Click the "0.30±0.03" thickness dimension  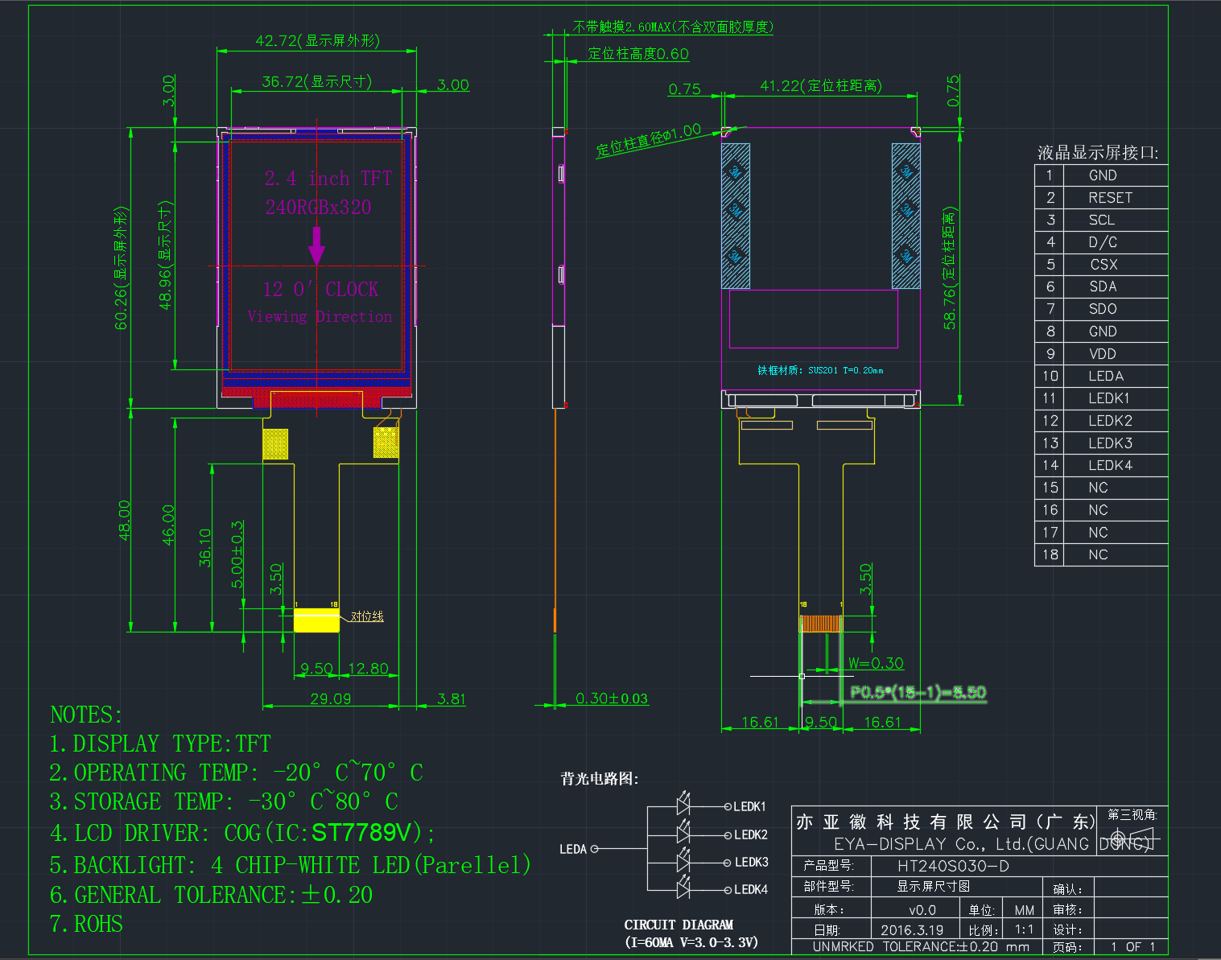pos(612,698)
